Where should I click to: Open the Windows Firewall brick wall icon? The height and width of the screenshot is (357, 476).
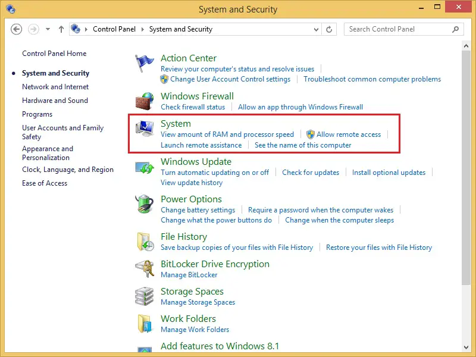[x=145, y=101]
